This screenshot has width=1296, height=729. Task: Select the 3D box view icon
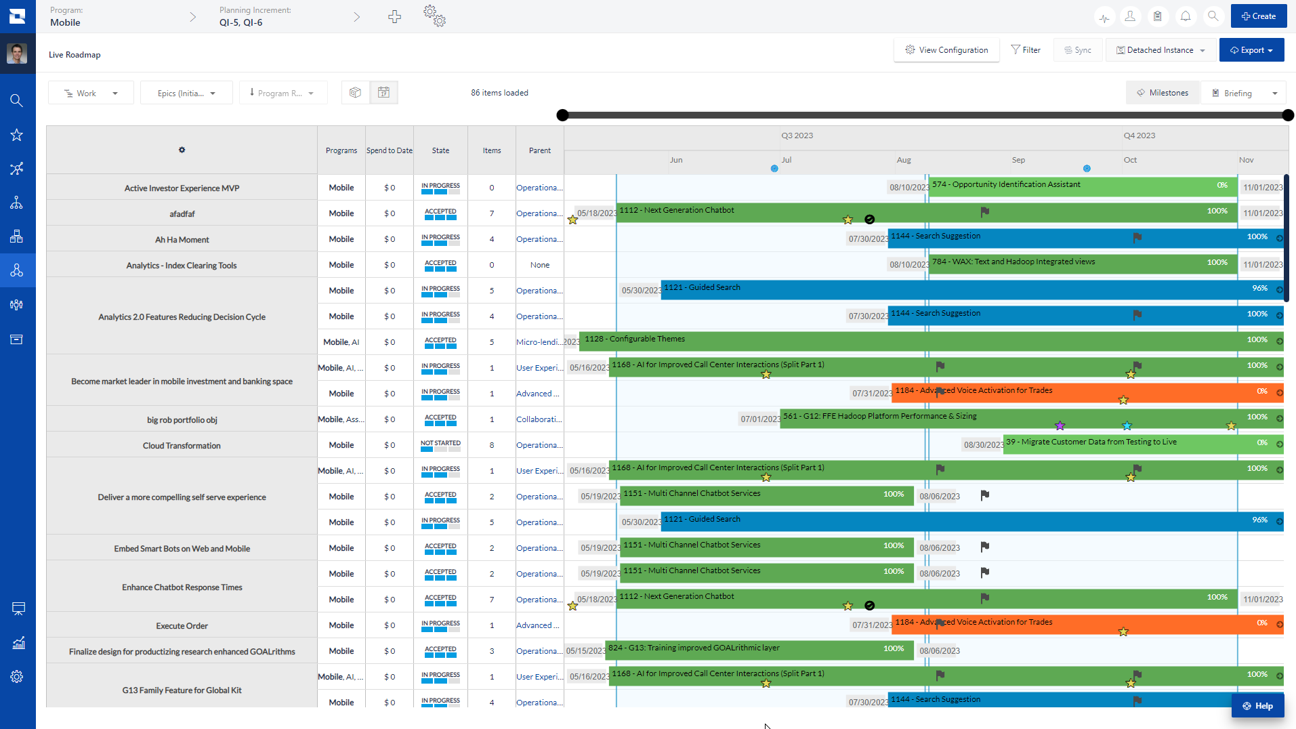pyautogui.click(x=355, y=92)
